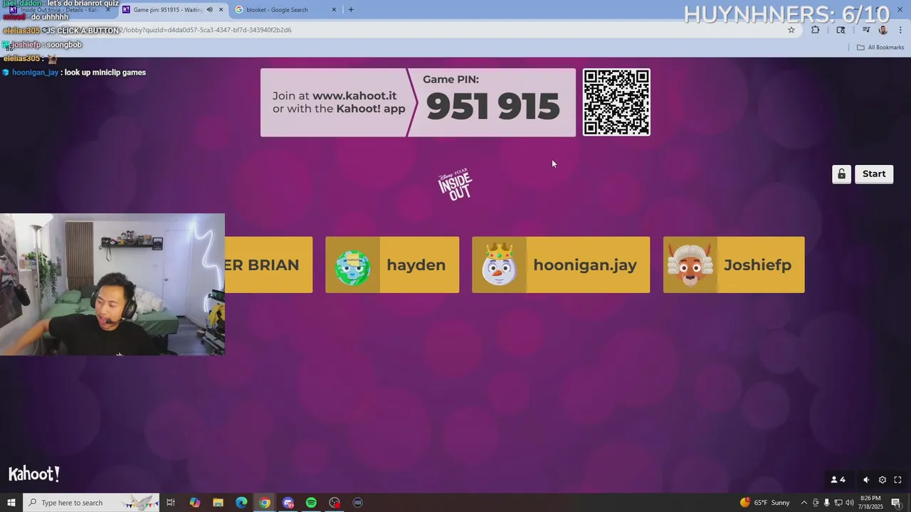Open Windows Task View
Image resolution: width=911 pixels, height=512 pixels.
tap(171, 503)
